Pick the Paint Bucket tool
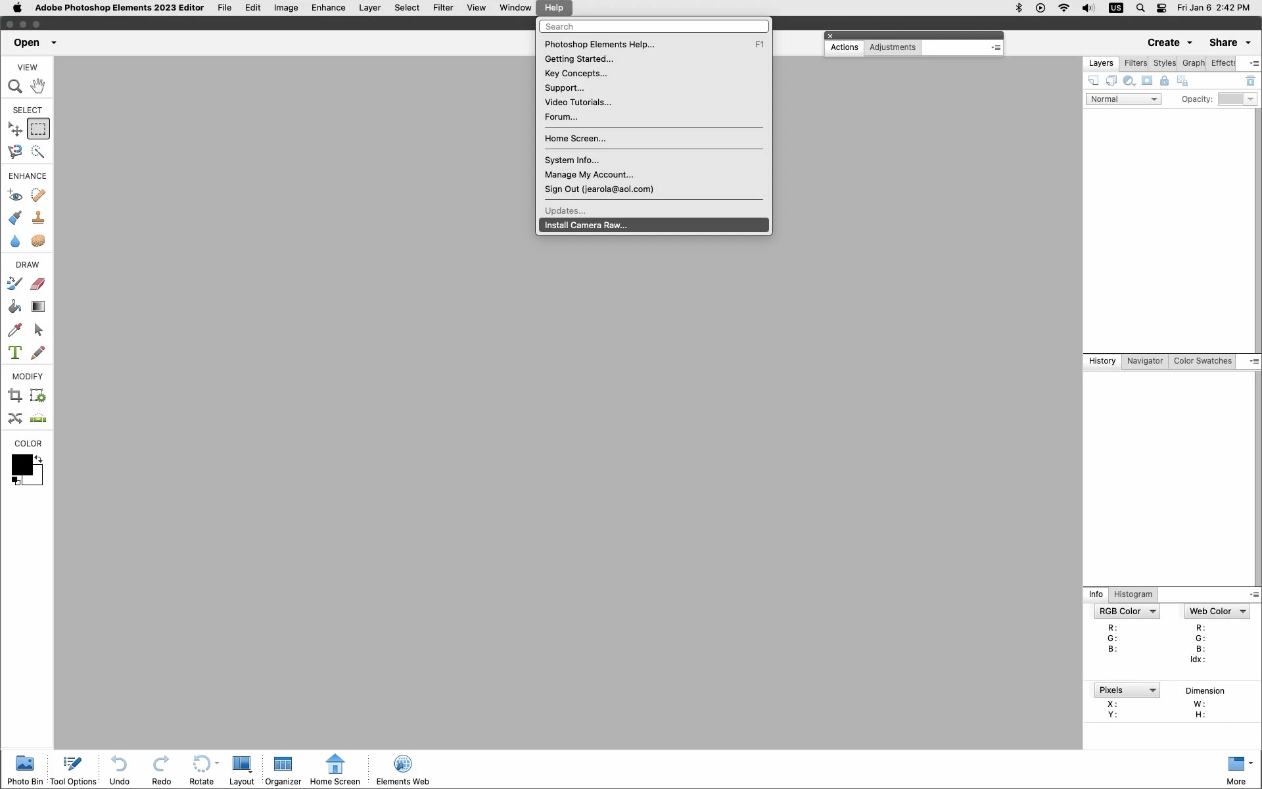This screenshot has width=1262, height=789. point(14,306)
